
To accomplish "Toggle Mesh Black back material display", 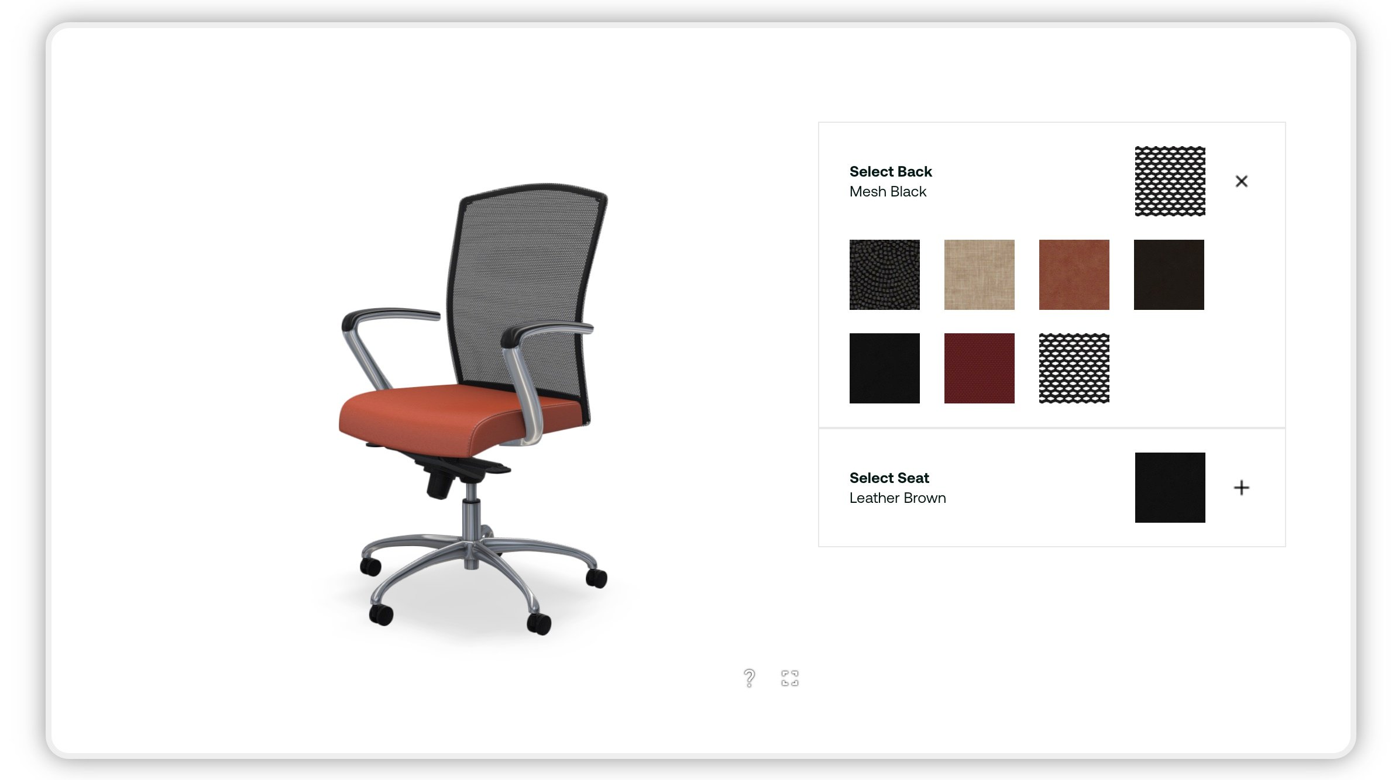I will pyautogui.click(x=1241, y=181).
